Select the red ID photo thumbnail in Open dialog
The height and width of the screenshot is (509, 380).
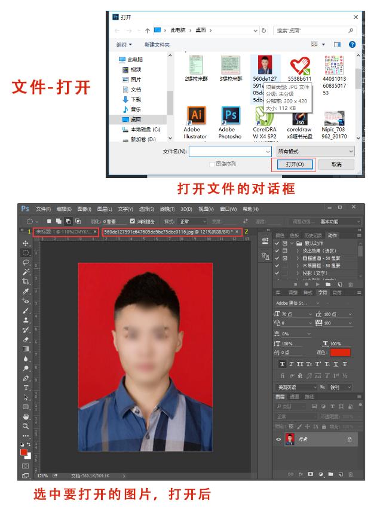click(265, 65)
